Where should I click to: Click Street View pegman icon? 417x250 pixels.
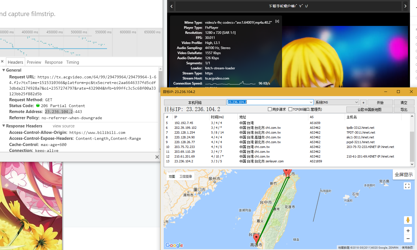pos(408,220)
